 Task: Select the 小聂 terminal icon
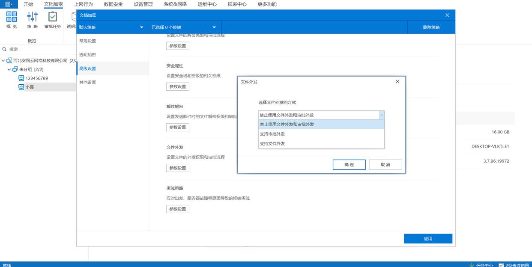point(21,87)
